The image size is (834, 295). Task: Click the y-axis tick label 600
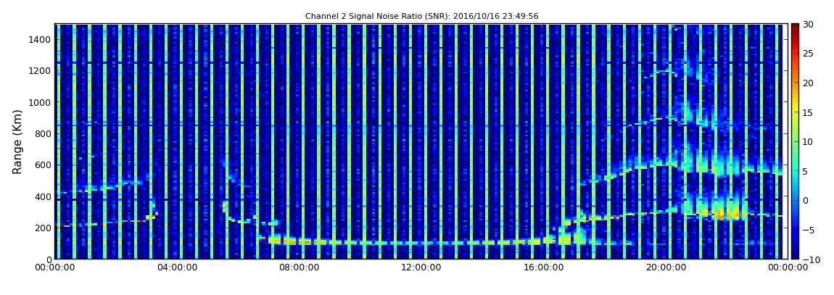(43, 165)
